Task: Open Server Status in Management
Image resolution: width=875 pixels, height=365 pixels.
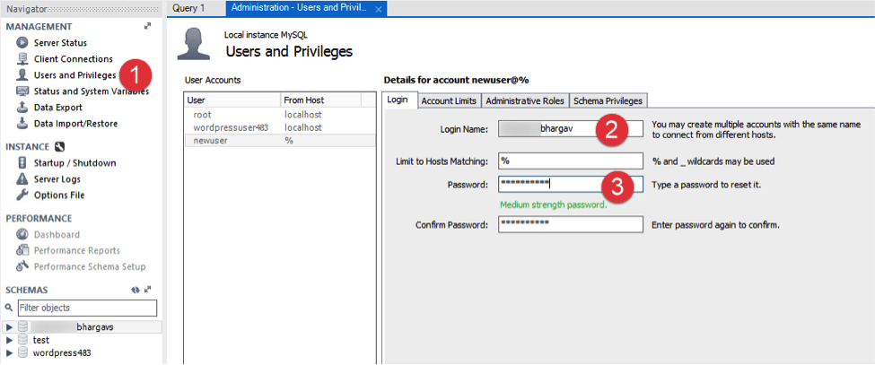Action: [x=60, y=43]
